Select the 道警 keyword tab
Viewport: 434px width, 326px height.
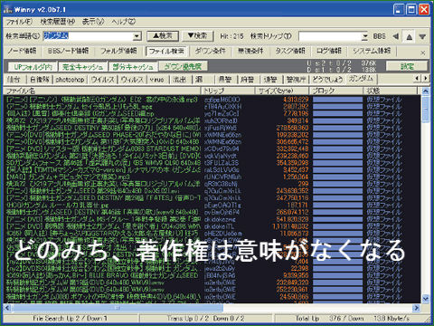(x=270, y=80)
